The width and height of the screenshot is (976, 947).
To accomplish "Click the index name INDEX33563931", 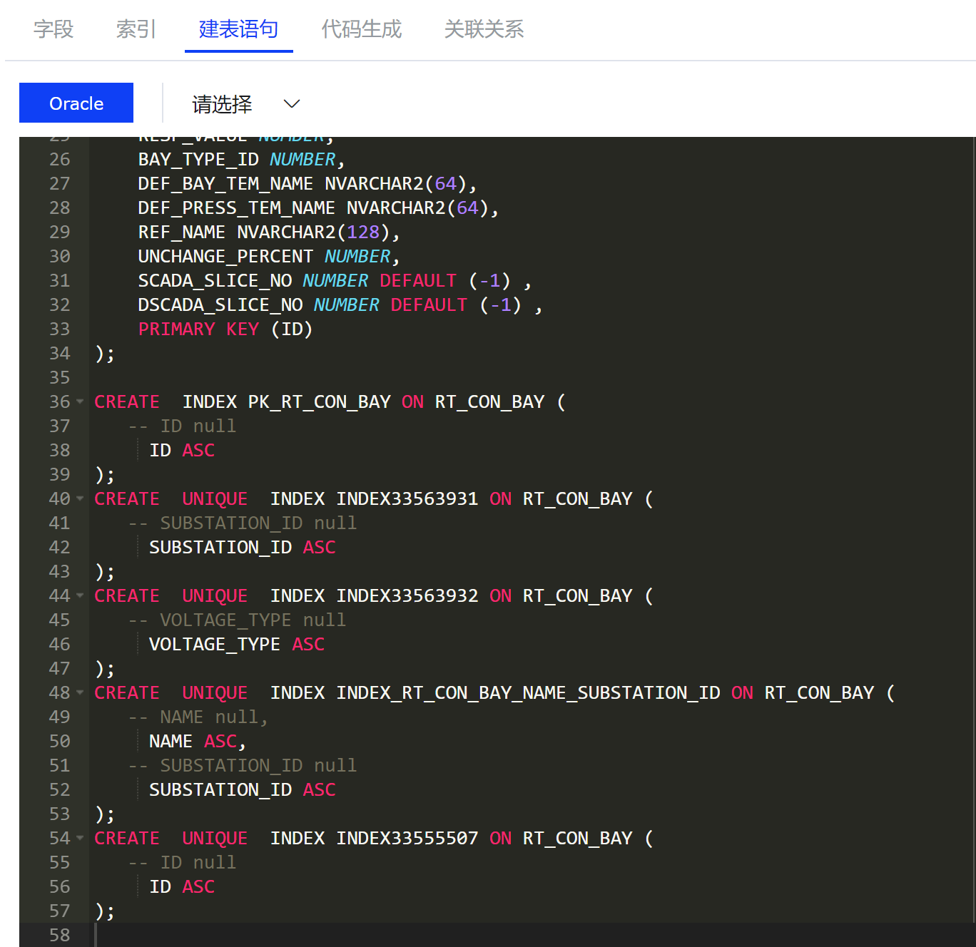I will coord(407,499).
